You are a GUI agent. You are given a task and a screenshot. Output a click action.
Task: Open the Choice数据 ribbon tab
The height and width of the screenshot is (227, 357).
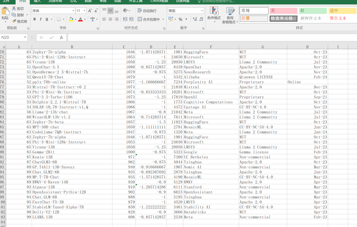point(159,1)
